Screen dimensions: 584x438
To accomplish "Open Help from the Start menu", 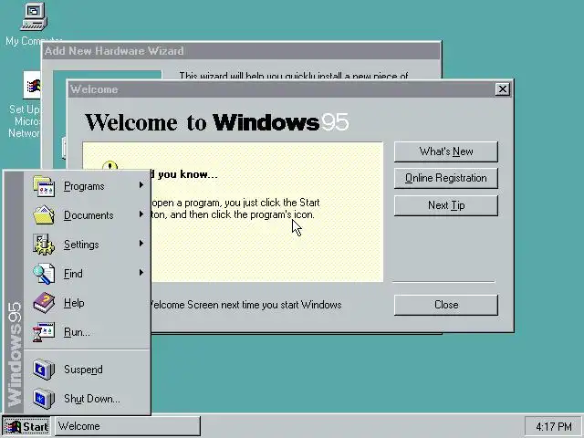I will (x=87, y=303).
